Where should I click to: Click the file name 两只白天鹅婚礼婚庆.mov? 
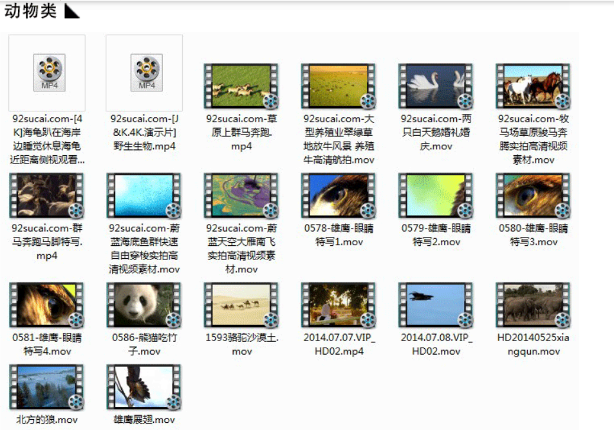436,133
